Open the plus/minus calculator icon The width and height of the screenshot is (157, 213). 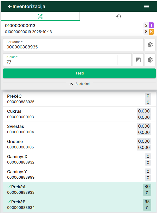pyautogui.click(x=138, y=60)
